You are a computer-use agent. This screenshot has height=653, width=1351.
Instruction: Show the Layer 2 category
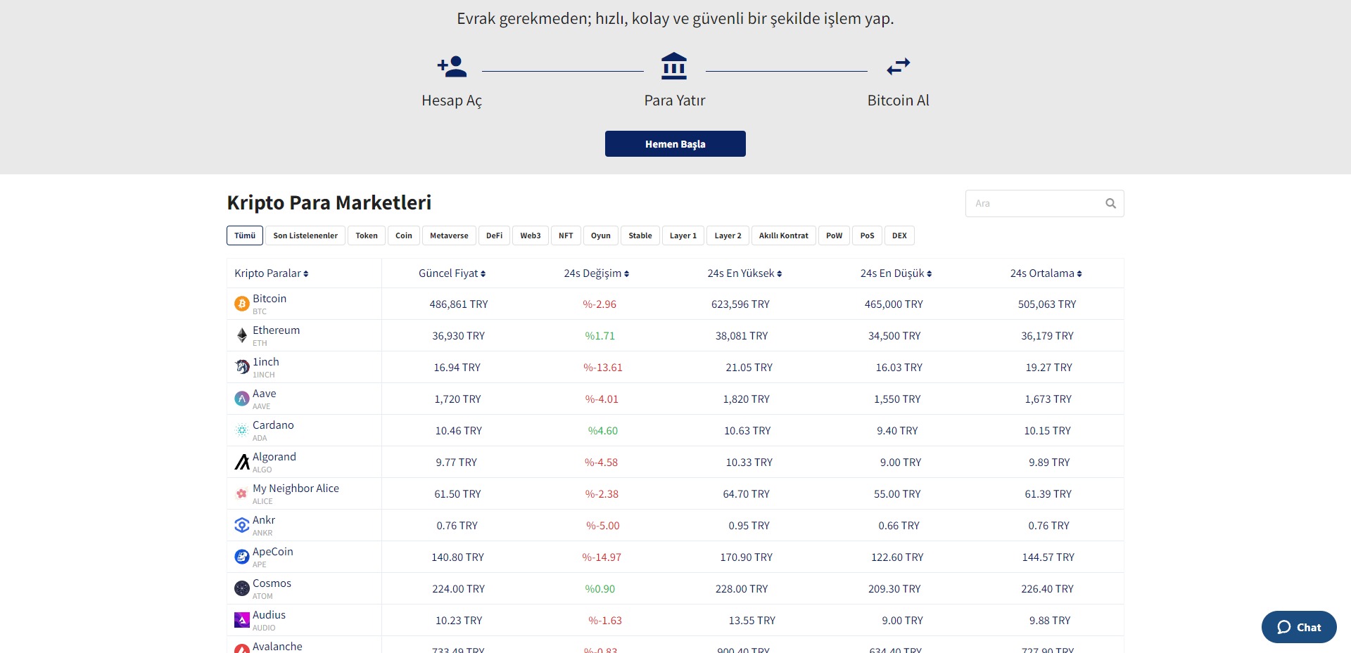728,235
